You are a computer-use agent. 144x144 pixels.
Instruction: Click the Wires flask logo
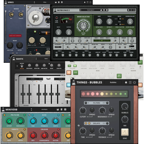[6, 2]
